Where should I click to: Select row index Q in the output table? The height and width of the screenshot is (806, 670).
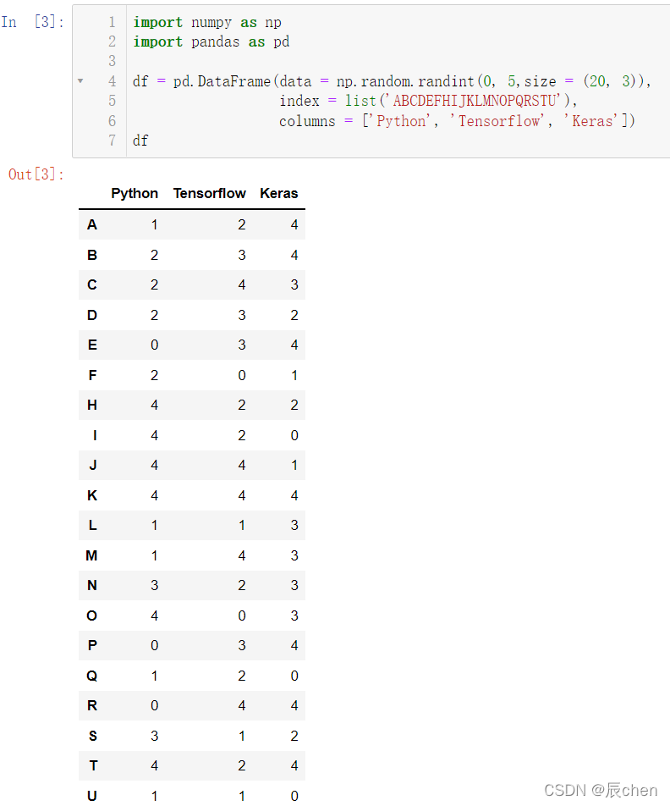click(x=91, y=676)
